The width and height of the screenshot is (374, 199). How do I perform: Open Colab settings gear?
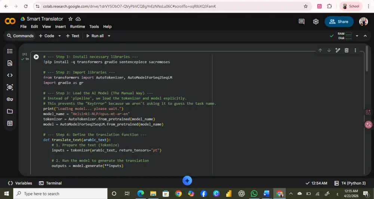click(316, 22)
